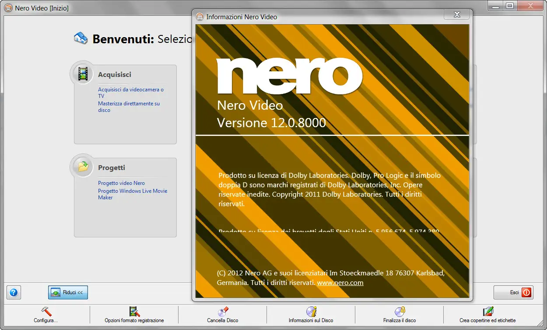Click the Benvenuti home icon

81,38
